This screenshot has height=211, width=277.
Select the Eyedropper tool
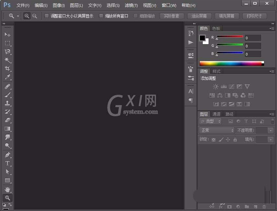click(7, 77)
